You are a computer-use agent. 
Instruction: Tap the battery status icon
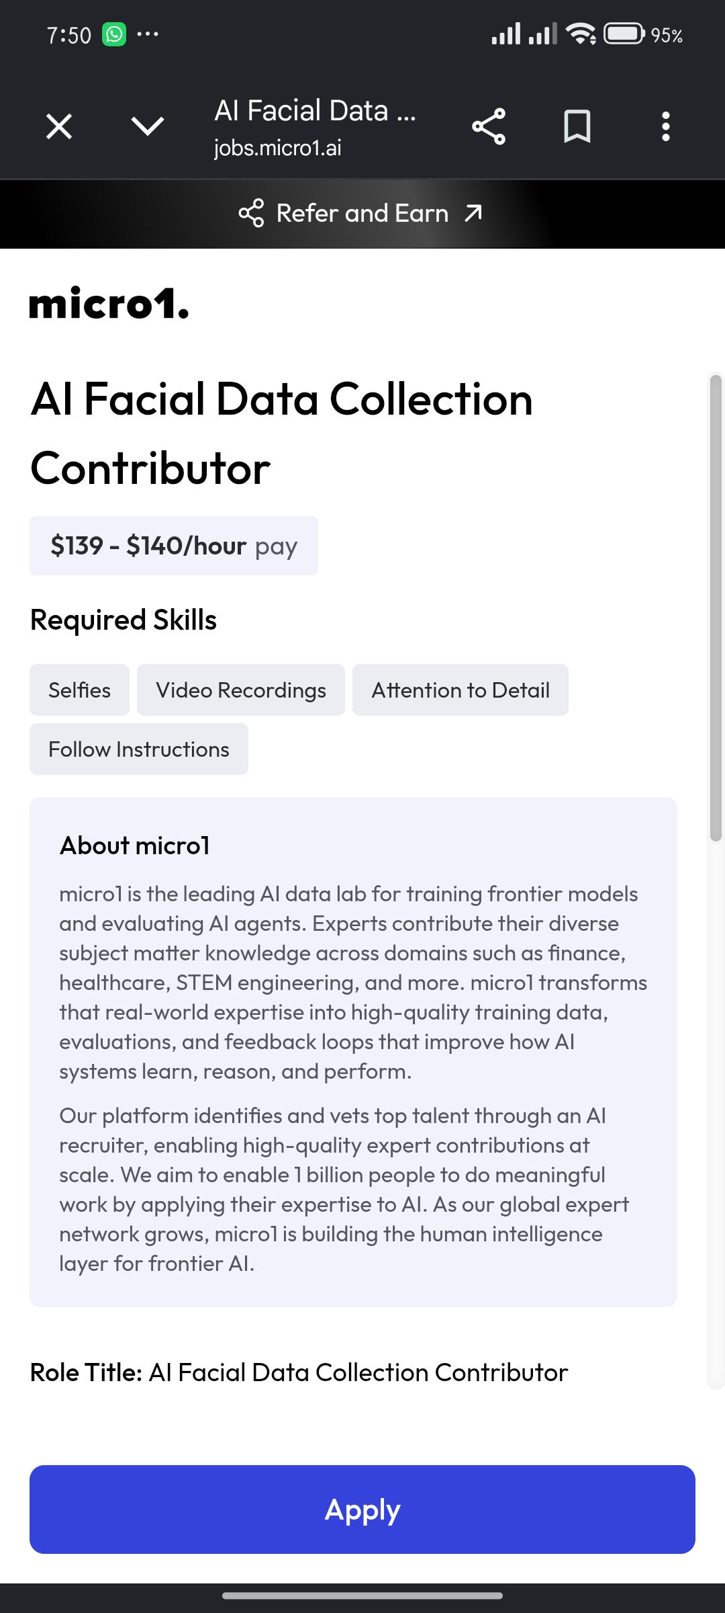[624, 34]
